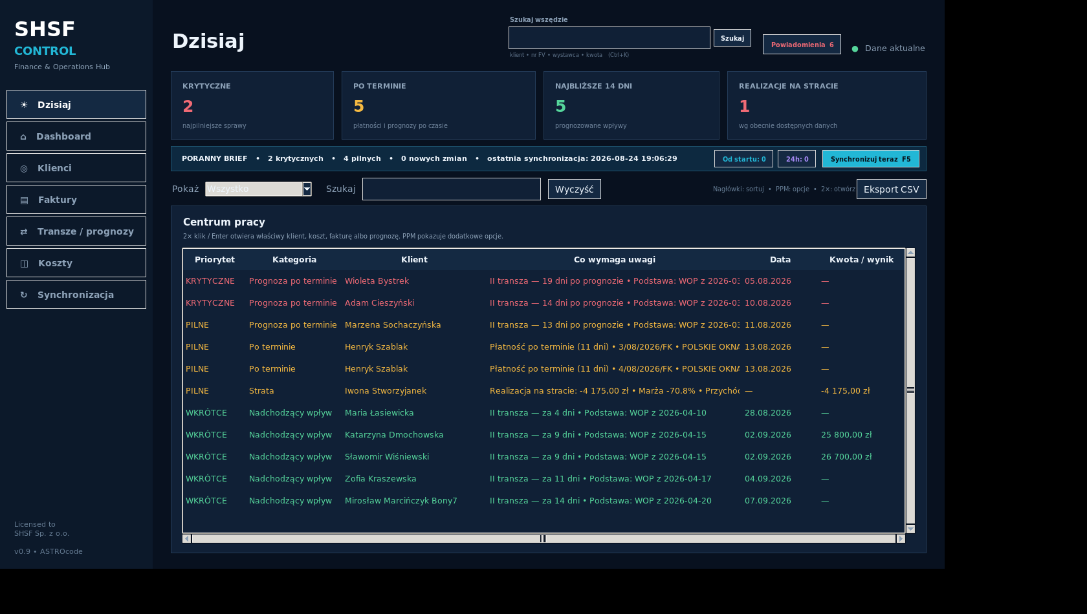Screen dimensions: 1087x614
Task: Select the Iwona Stworzyjanek Strata row
Action: (543, 391)
